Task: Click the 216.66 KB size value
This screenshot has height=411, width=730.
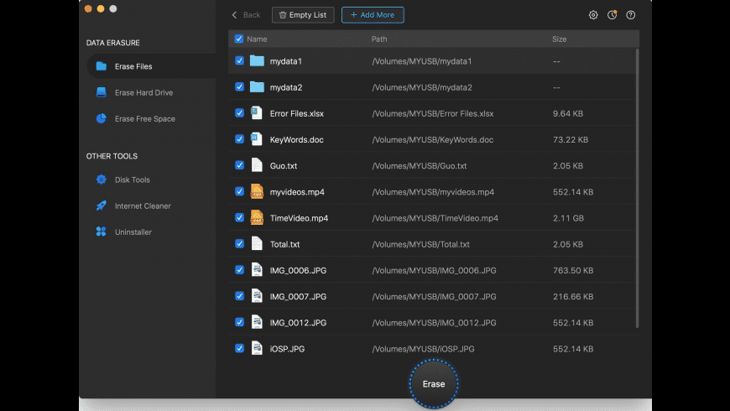Action: [x=572, y=296]
